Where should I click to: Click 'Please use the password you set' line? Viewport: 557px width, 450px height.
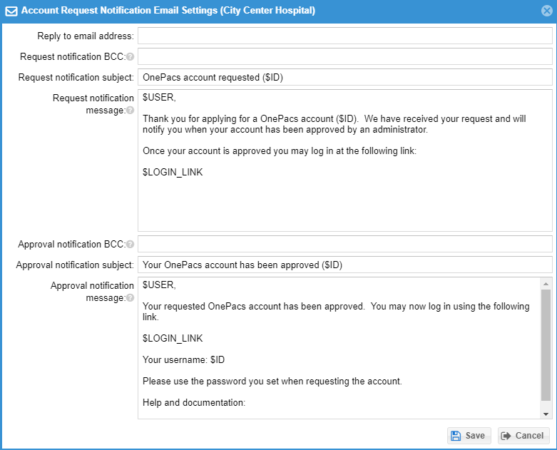pyautogui.click(x=272, y=381)
